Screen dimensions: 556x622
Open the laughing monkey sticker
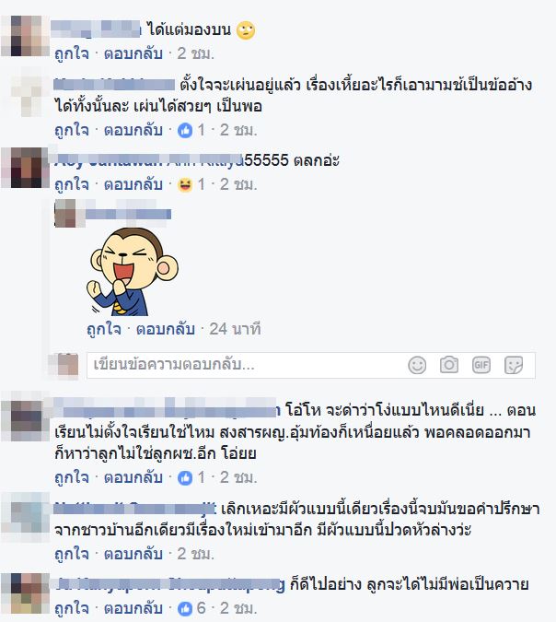pos(133,271)
